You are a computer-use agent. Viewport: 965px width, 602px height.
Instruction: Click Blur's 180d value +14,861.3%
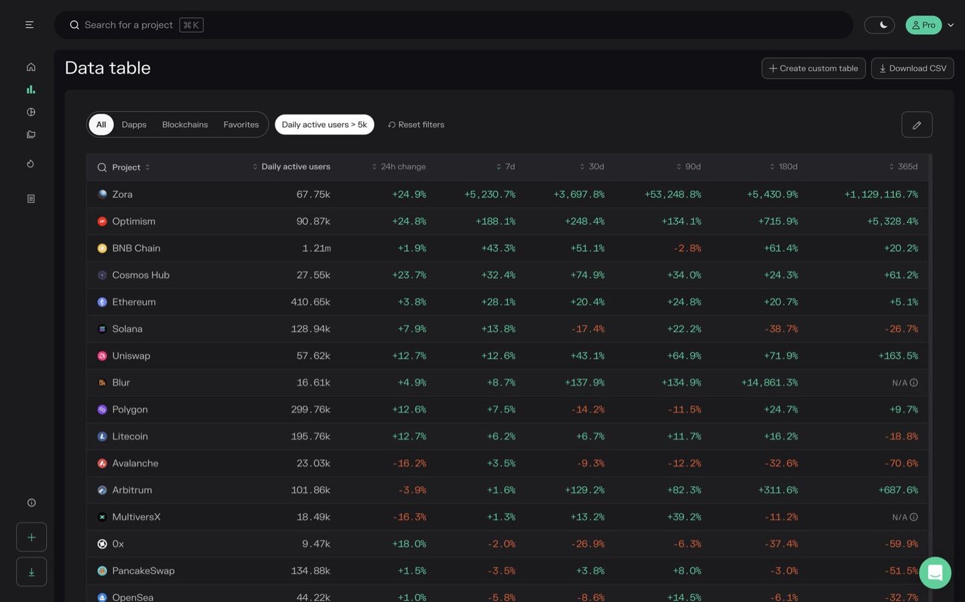coord(769,383)
